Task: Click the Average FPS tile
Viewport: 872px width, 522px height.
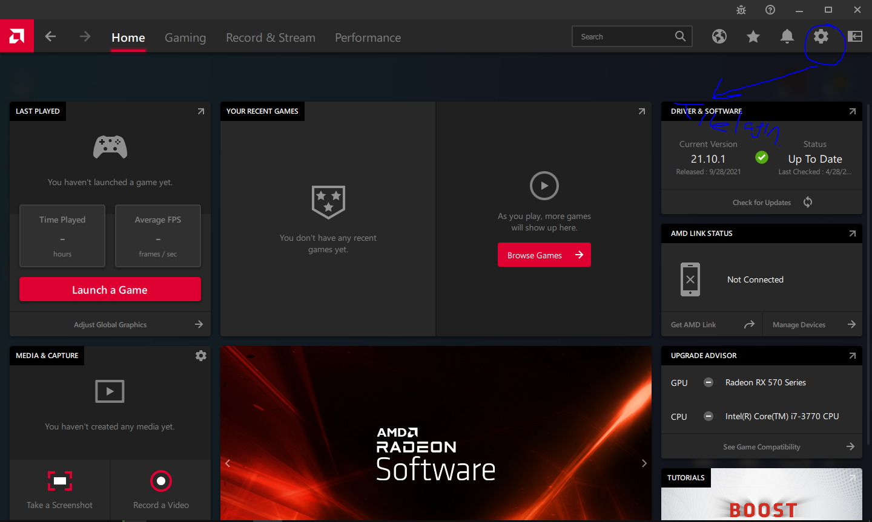Action: click(158, 236)
